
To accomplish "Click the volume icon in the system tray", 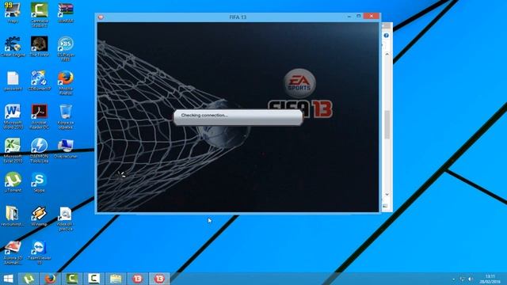I will [x=471, y=279].
